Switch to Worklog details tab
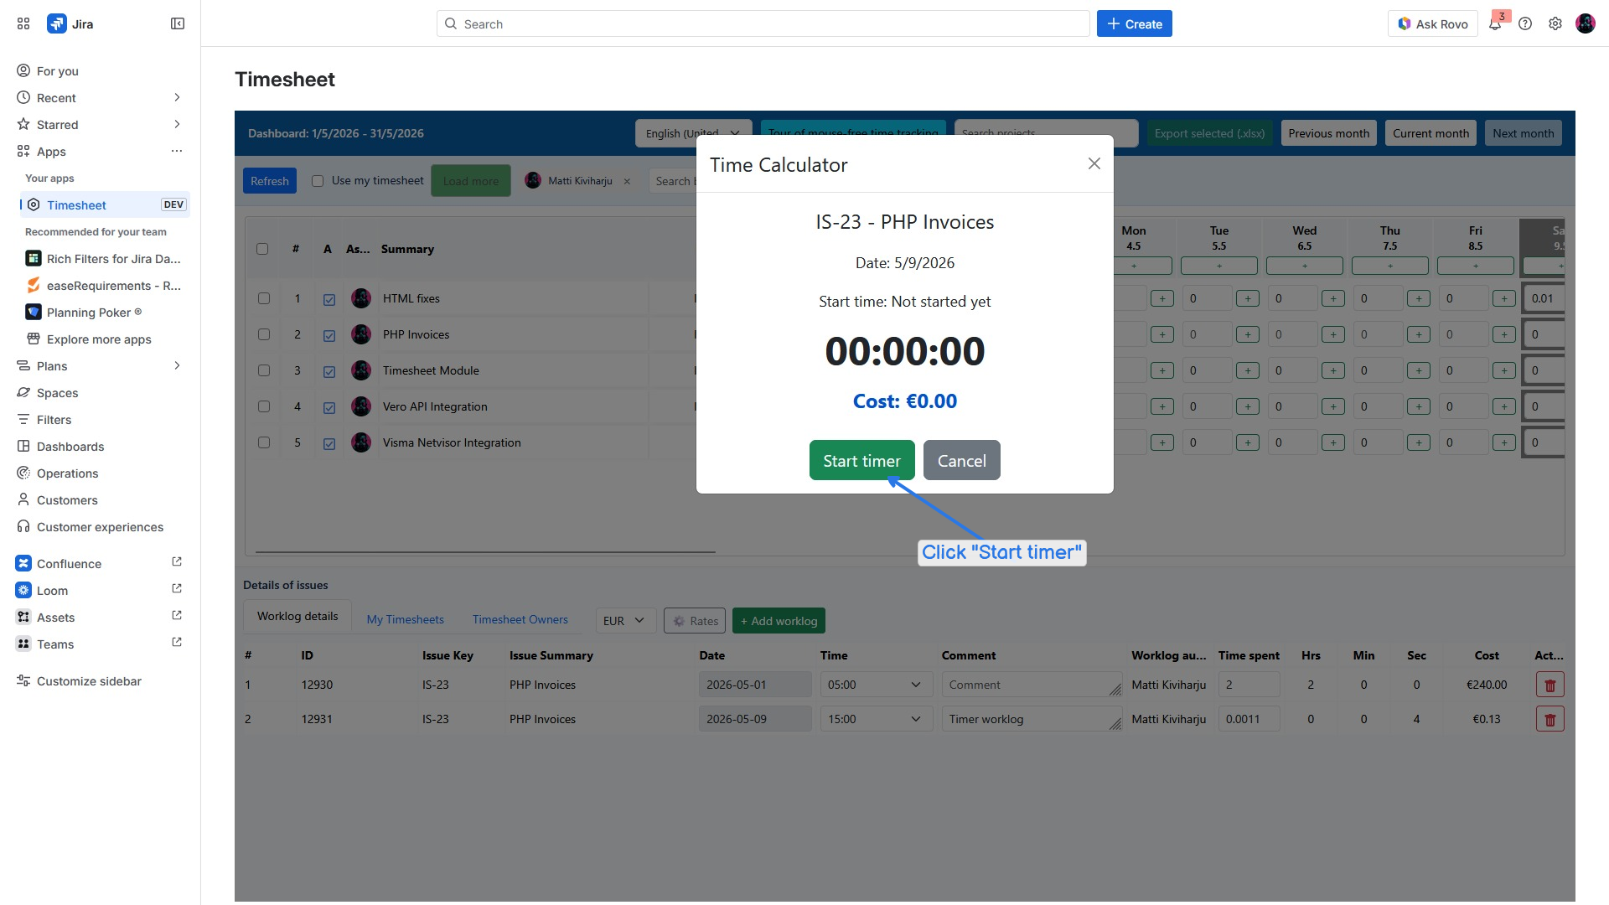The height and width of the screenshot is (905, 1609). click(297, 617)
